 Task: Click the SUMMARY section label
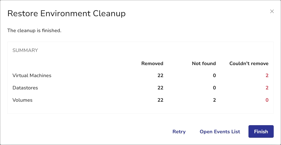(x=25, y=50)
